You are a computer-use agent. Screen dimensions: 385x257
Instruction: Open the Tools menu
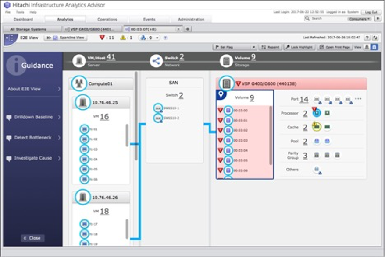20,12
